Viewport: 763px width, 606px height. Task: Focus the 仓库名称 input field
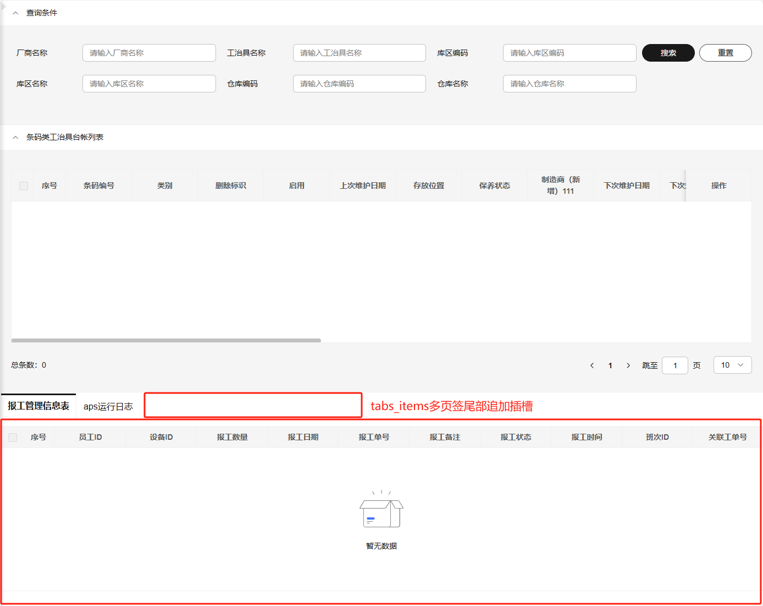point(569,84)
